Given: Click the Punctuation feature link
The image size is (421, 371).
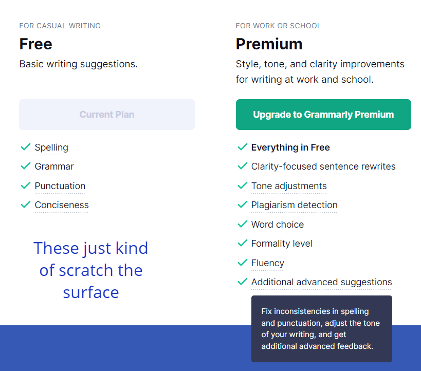Looking at the screenshot, I should coord(60,186).
